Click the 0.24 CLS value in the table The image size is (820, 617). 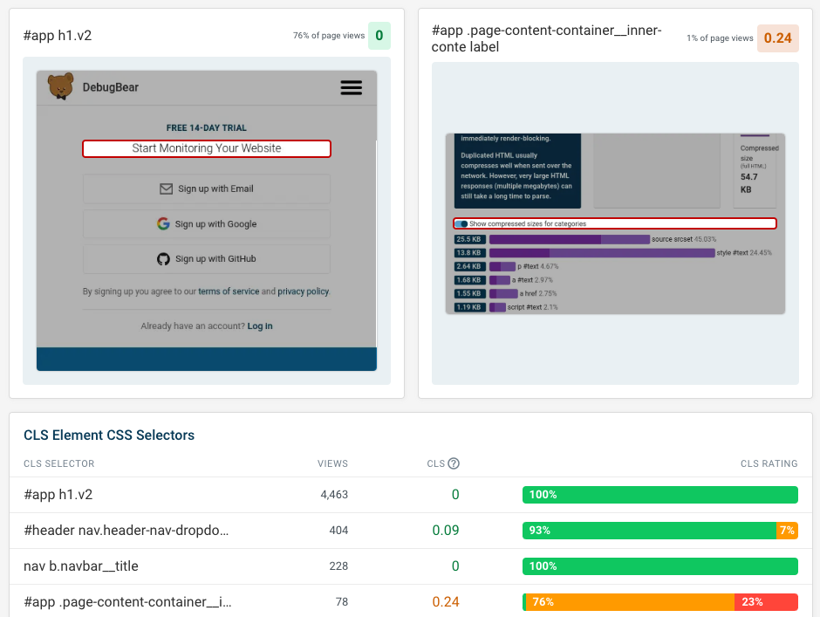pos(446,602)
